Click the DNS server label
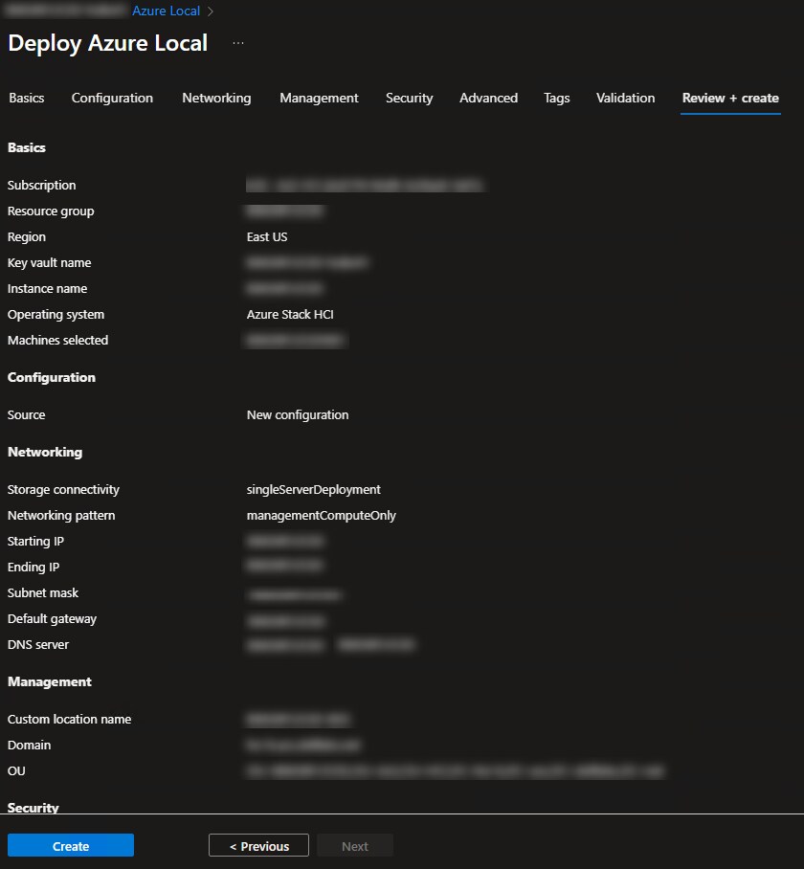This screenshot has width=804, height=869. [38, 644]
